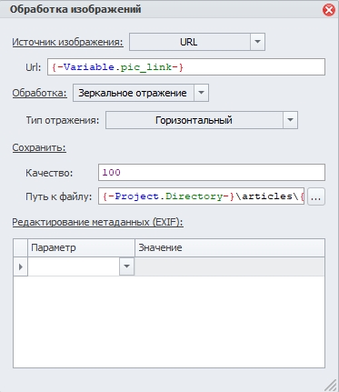Click the Обработка section label
Screen dimensions: 339x392
click(39, 93)
